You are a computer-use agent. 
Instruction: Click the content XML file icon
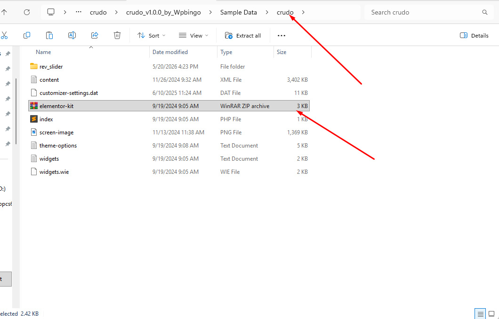click(34, 79)
